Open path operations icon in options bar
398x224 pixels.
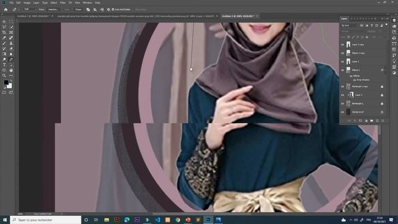click(x=88, y=9)
